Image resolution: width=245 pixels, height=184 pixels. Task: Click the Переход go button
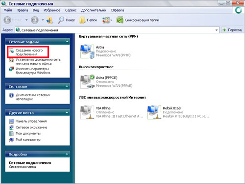(232, 30)
